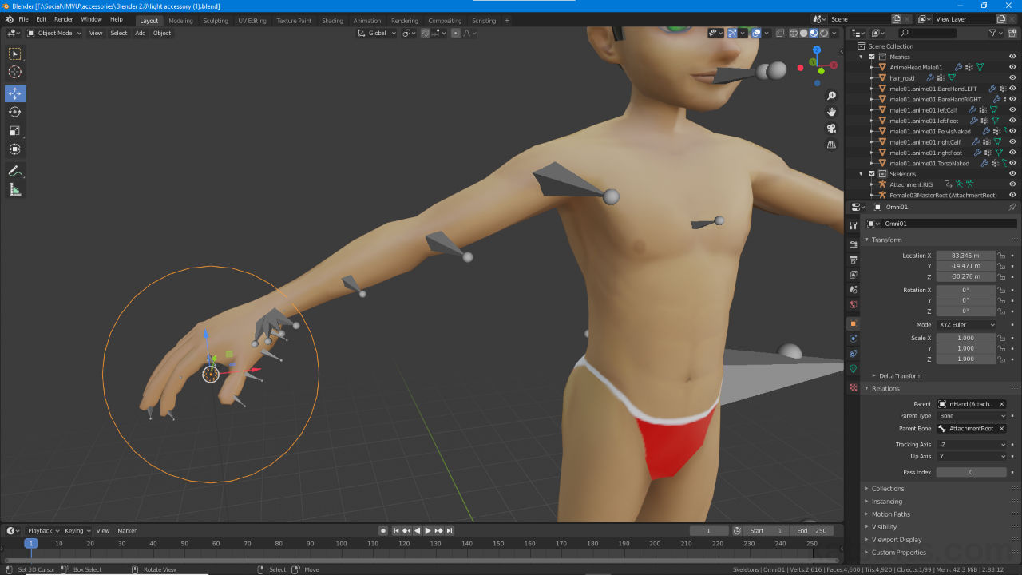Click the Keying button in timeline
1022x575 pixels.
click(x=76, y=531)
